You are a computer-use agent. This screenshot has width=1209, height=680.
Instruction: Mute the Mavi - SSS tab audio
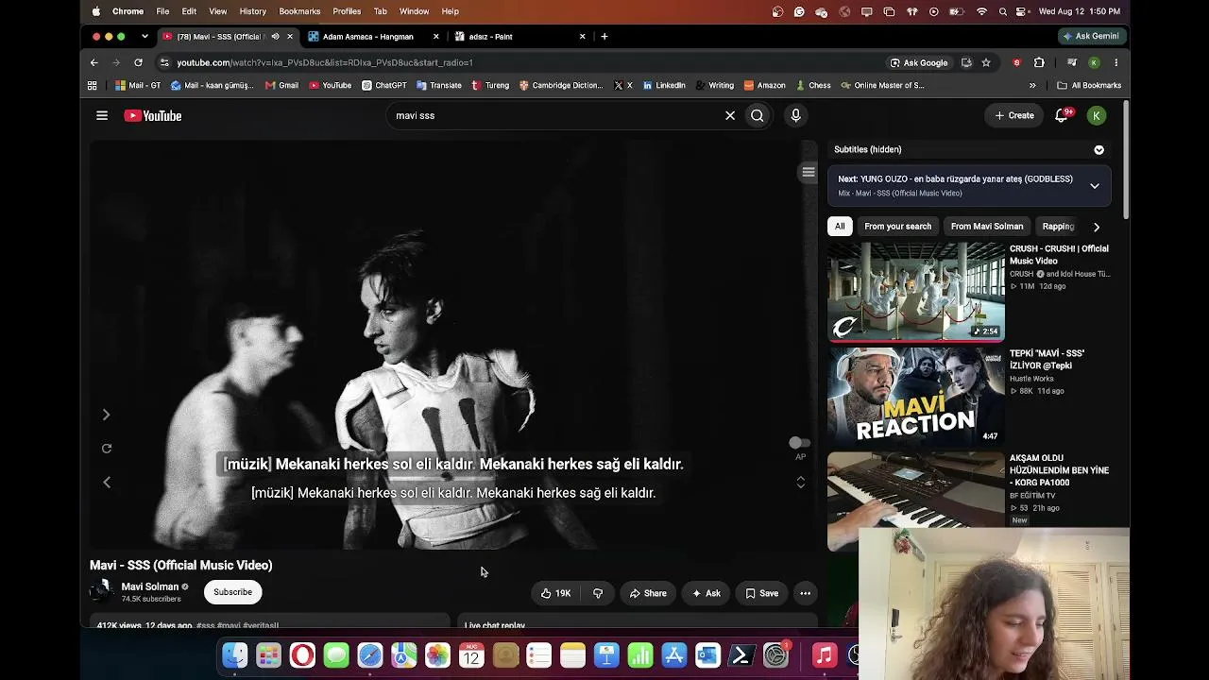coord(275,37)
